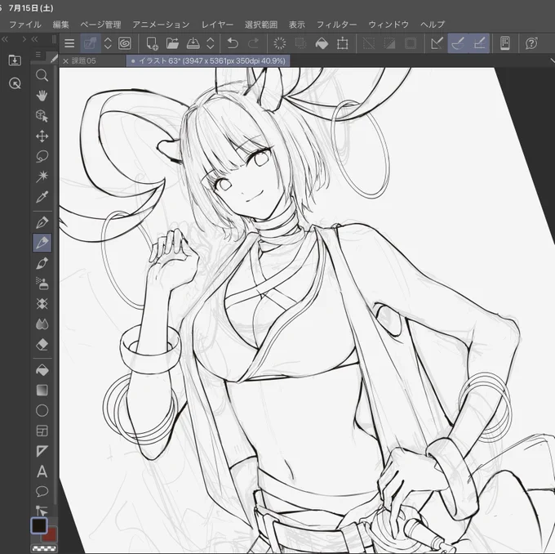The width and height of the screenshot is (555, 554).
Task: Collapse the tool palette double-arrow beside the grip
Action: pyautogui.click(x=34, y=39)
